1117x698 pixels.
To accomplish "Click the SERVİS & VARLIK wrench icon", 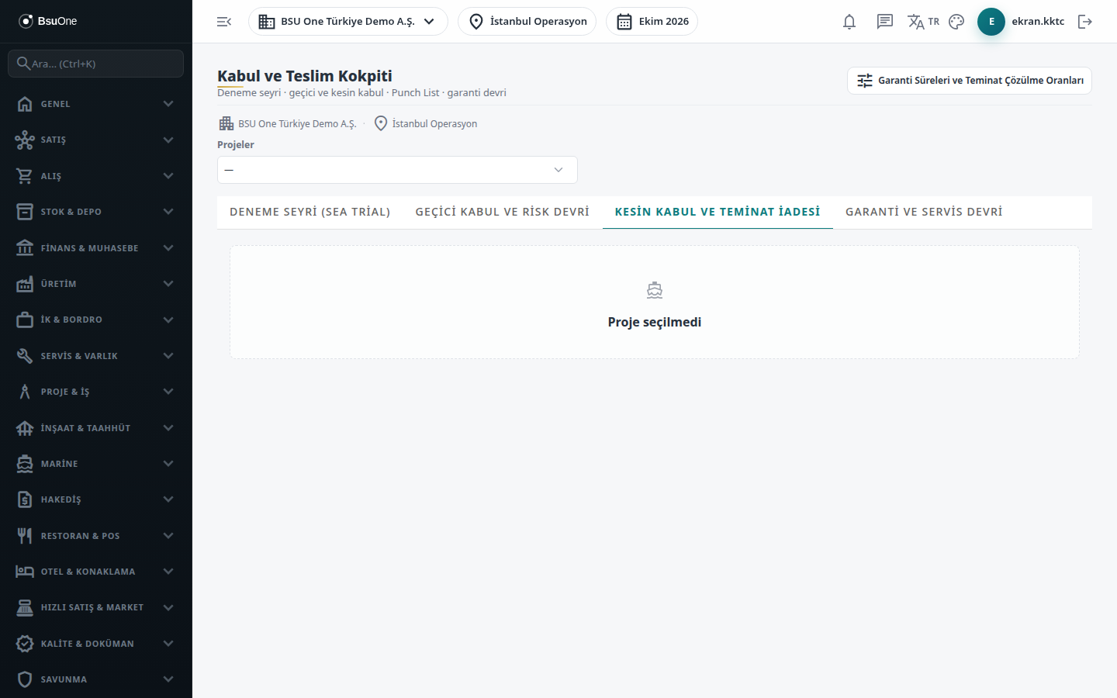I will pos(25,356).
